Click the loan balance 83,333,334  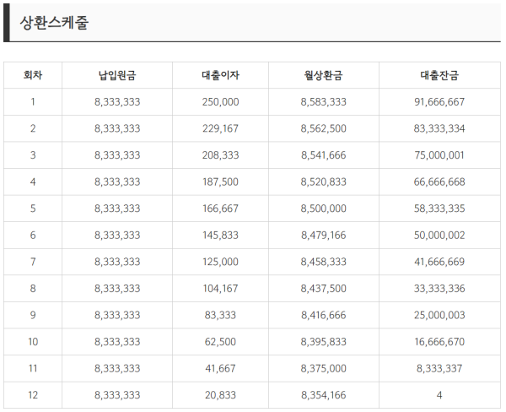(439, 128)
